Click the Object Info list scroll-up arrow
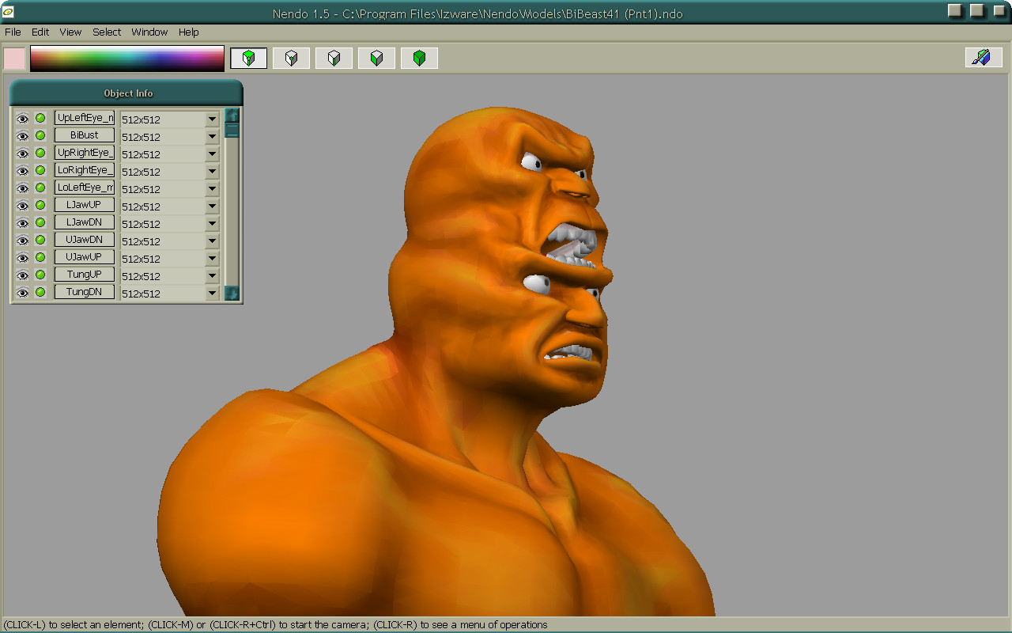This screenshot has width=1012, height=633. pyautogui.click(x=232, y=116)
